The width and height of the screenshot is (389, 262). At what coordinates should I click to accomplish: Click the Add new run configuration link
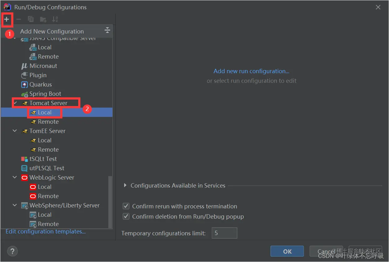pos(251,71)
